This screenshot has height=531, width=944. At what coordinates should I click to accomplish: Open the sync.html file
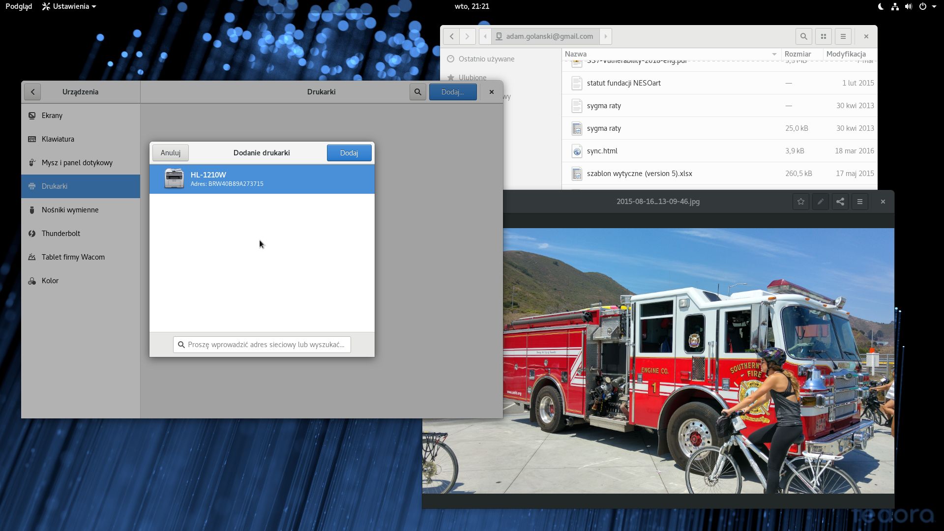click(x=602, y=151)
